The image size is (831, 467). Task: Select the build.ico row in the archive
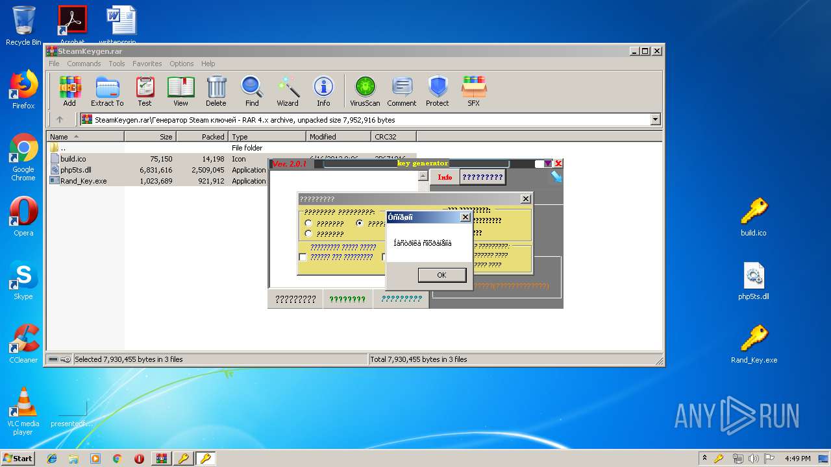point(158,159)
